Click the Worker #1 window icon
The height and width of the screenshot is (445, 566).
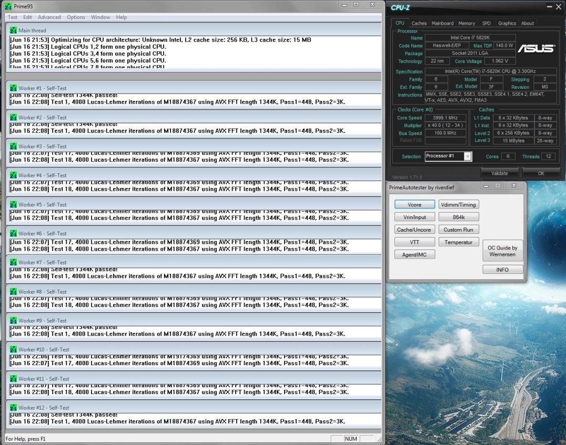[x=13, y=88]
